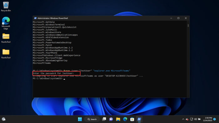Expand the hidden system tray icons chevron

[183, 119]
